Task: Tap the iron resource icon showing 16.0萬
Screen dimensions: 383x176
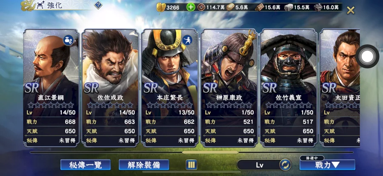Action: [318, 7]
